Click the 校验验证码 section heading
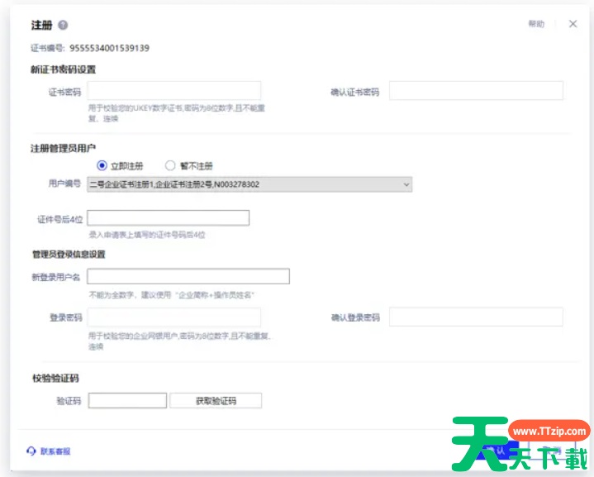Image resolution: width=594 pixels, height=477 pixels. pos(55,378)
